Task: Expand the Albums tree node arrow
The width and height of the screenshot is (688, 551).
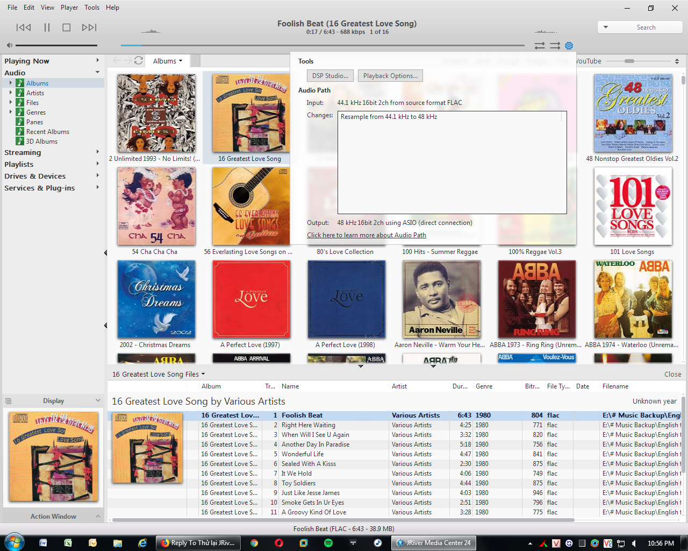Action: (11, 83)
